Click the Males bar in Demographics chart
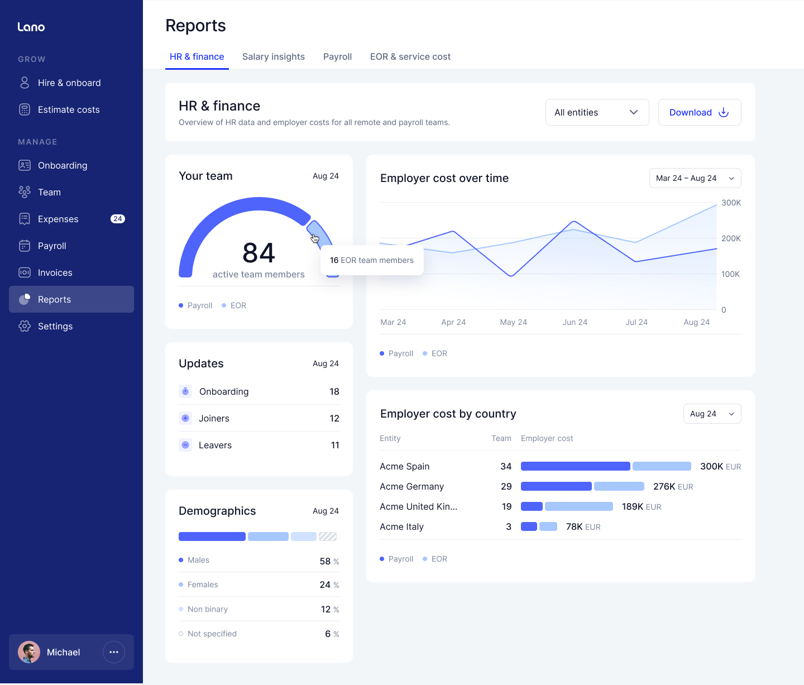The height and width of the screenshot is (685, 804). pyautogui.click(x=212, y=536)
